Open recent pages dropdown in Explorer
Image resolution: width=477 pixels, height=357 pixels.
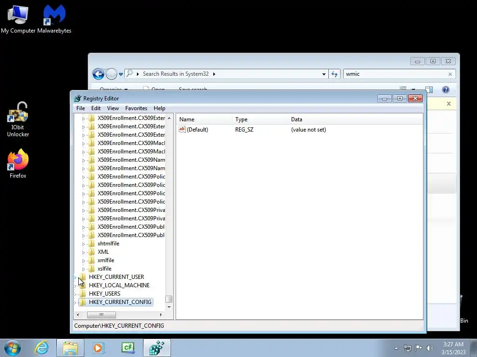coord(121,74)
